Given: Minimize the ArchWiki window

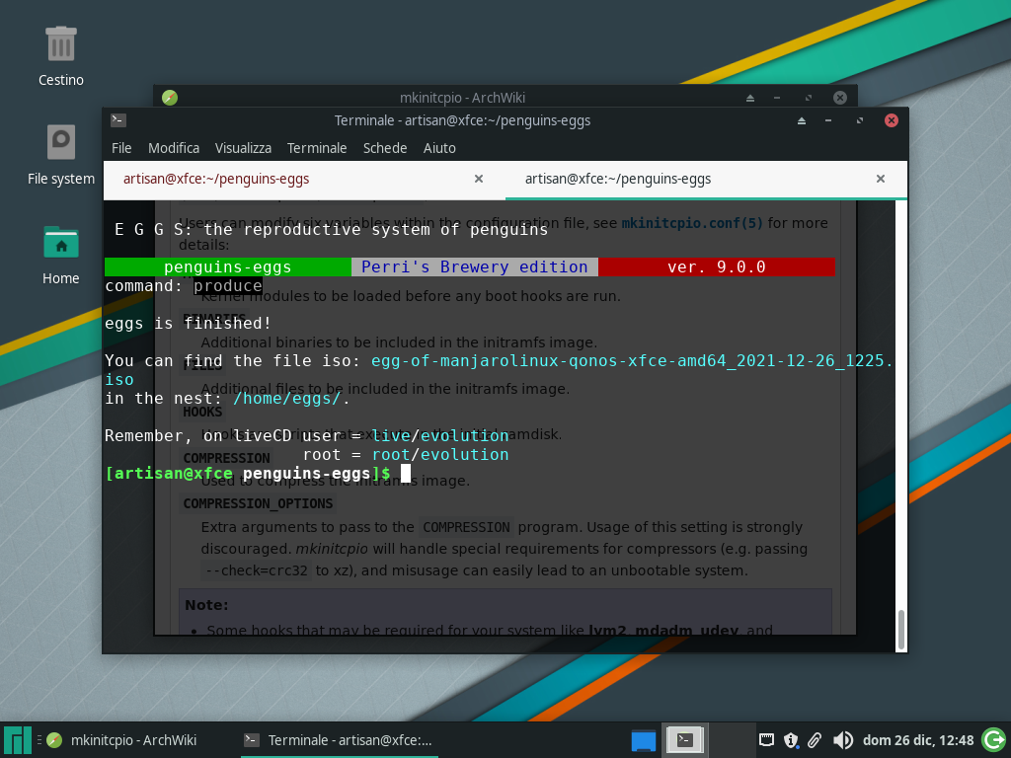Looking at the screenshot, I should coord(777,98).
